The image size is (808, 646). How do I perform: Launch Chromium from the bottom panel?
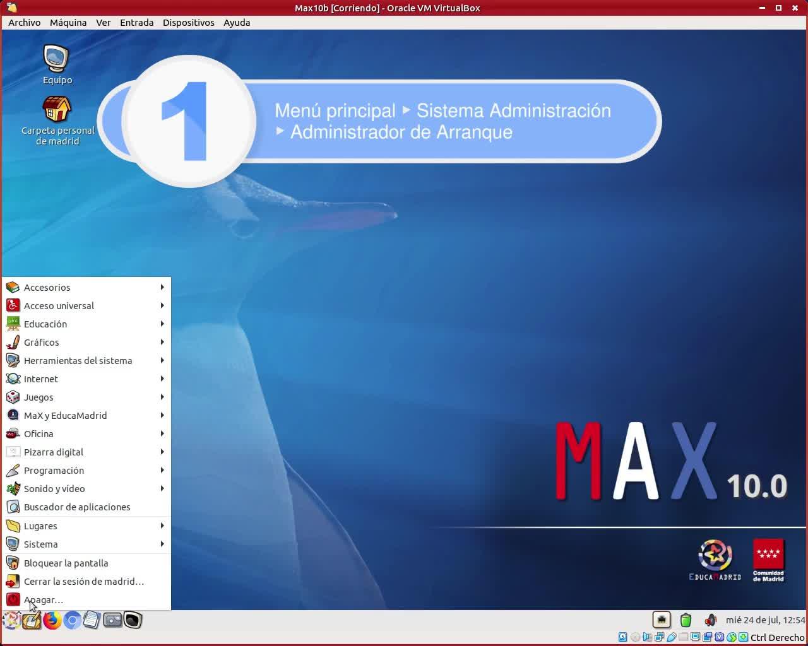click(x=72, y=621)
